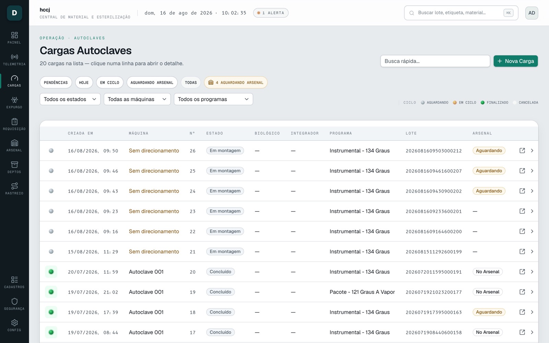Navigate to Arsenal in the sidebar
The height and width of the screenshot is (343, 549).
(14, 145)
